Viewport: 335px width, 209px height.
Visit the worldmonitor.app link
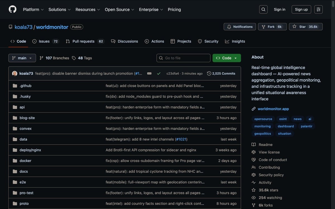tap(273, 109)
